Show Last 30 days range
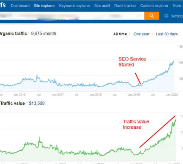183x164 pixels. pyautogui.click(x=167, y=34)
